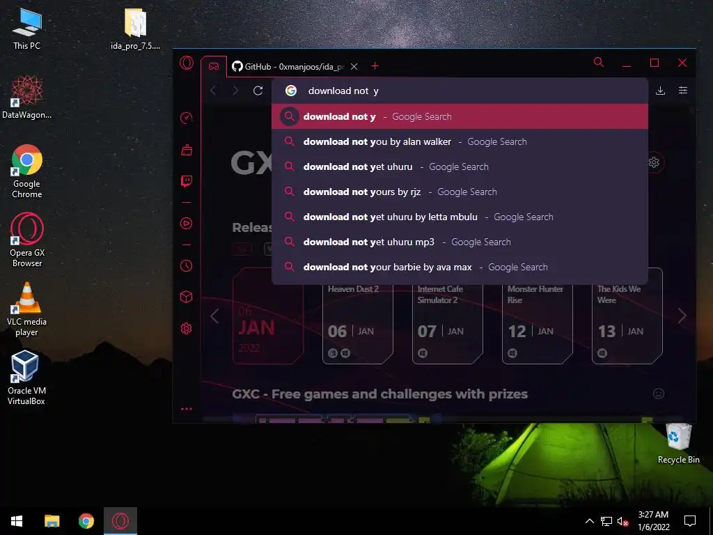Screen dimensions: 713x535
Task: Open network status tray icon
Action: [x=606, y=521]
